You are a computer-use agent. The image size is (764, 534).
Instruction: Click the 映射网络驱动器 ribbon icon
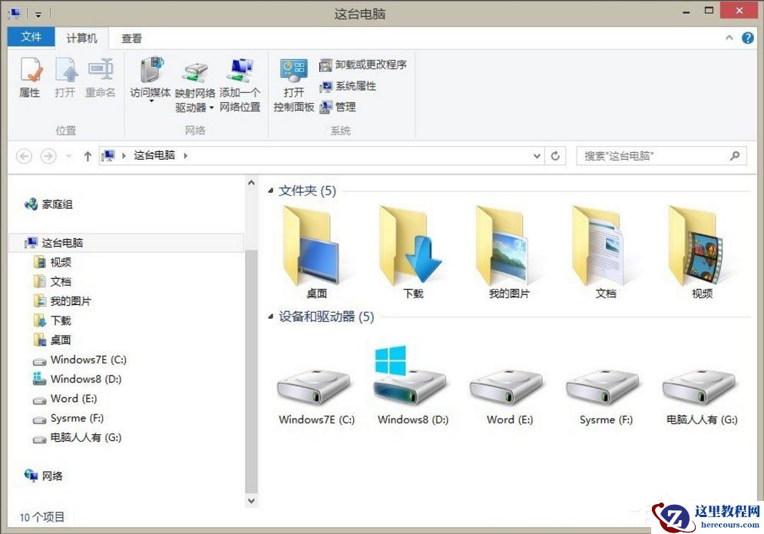[x=194, y=83]
